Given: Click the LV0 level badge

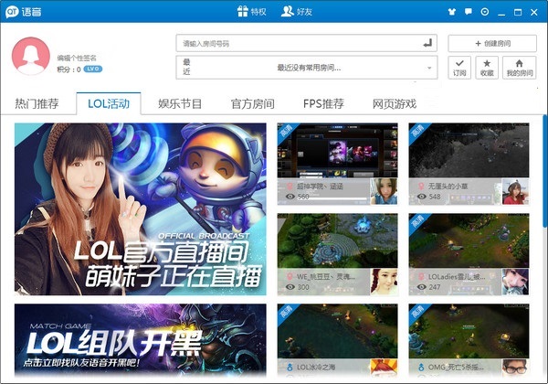Looking at the screenshot, I should click(x=92, y=69).
